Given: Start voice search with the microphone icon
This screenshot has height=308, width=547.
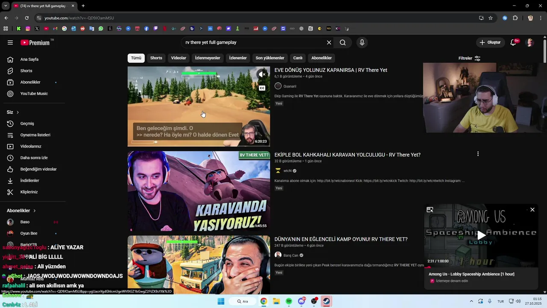Looking at the screenshot, I should click(x=362, y=42).
